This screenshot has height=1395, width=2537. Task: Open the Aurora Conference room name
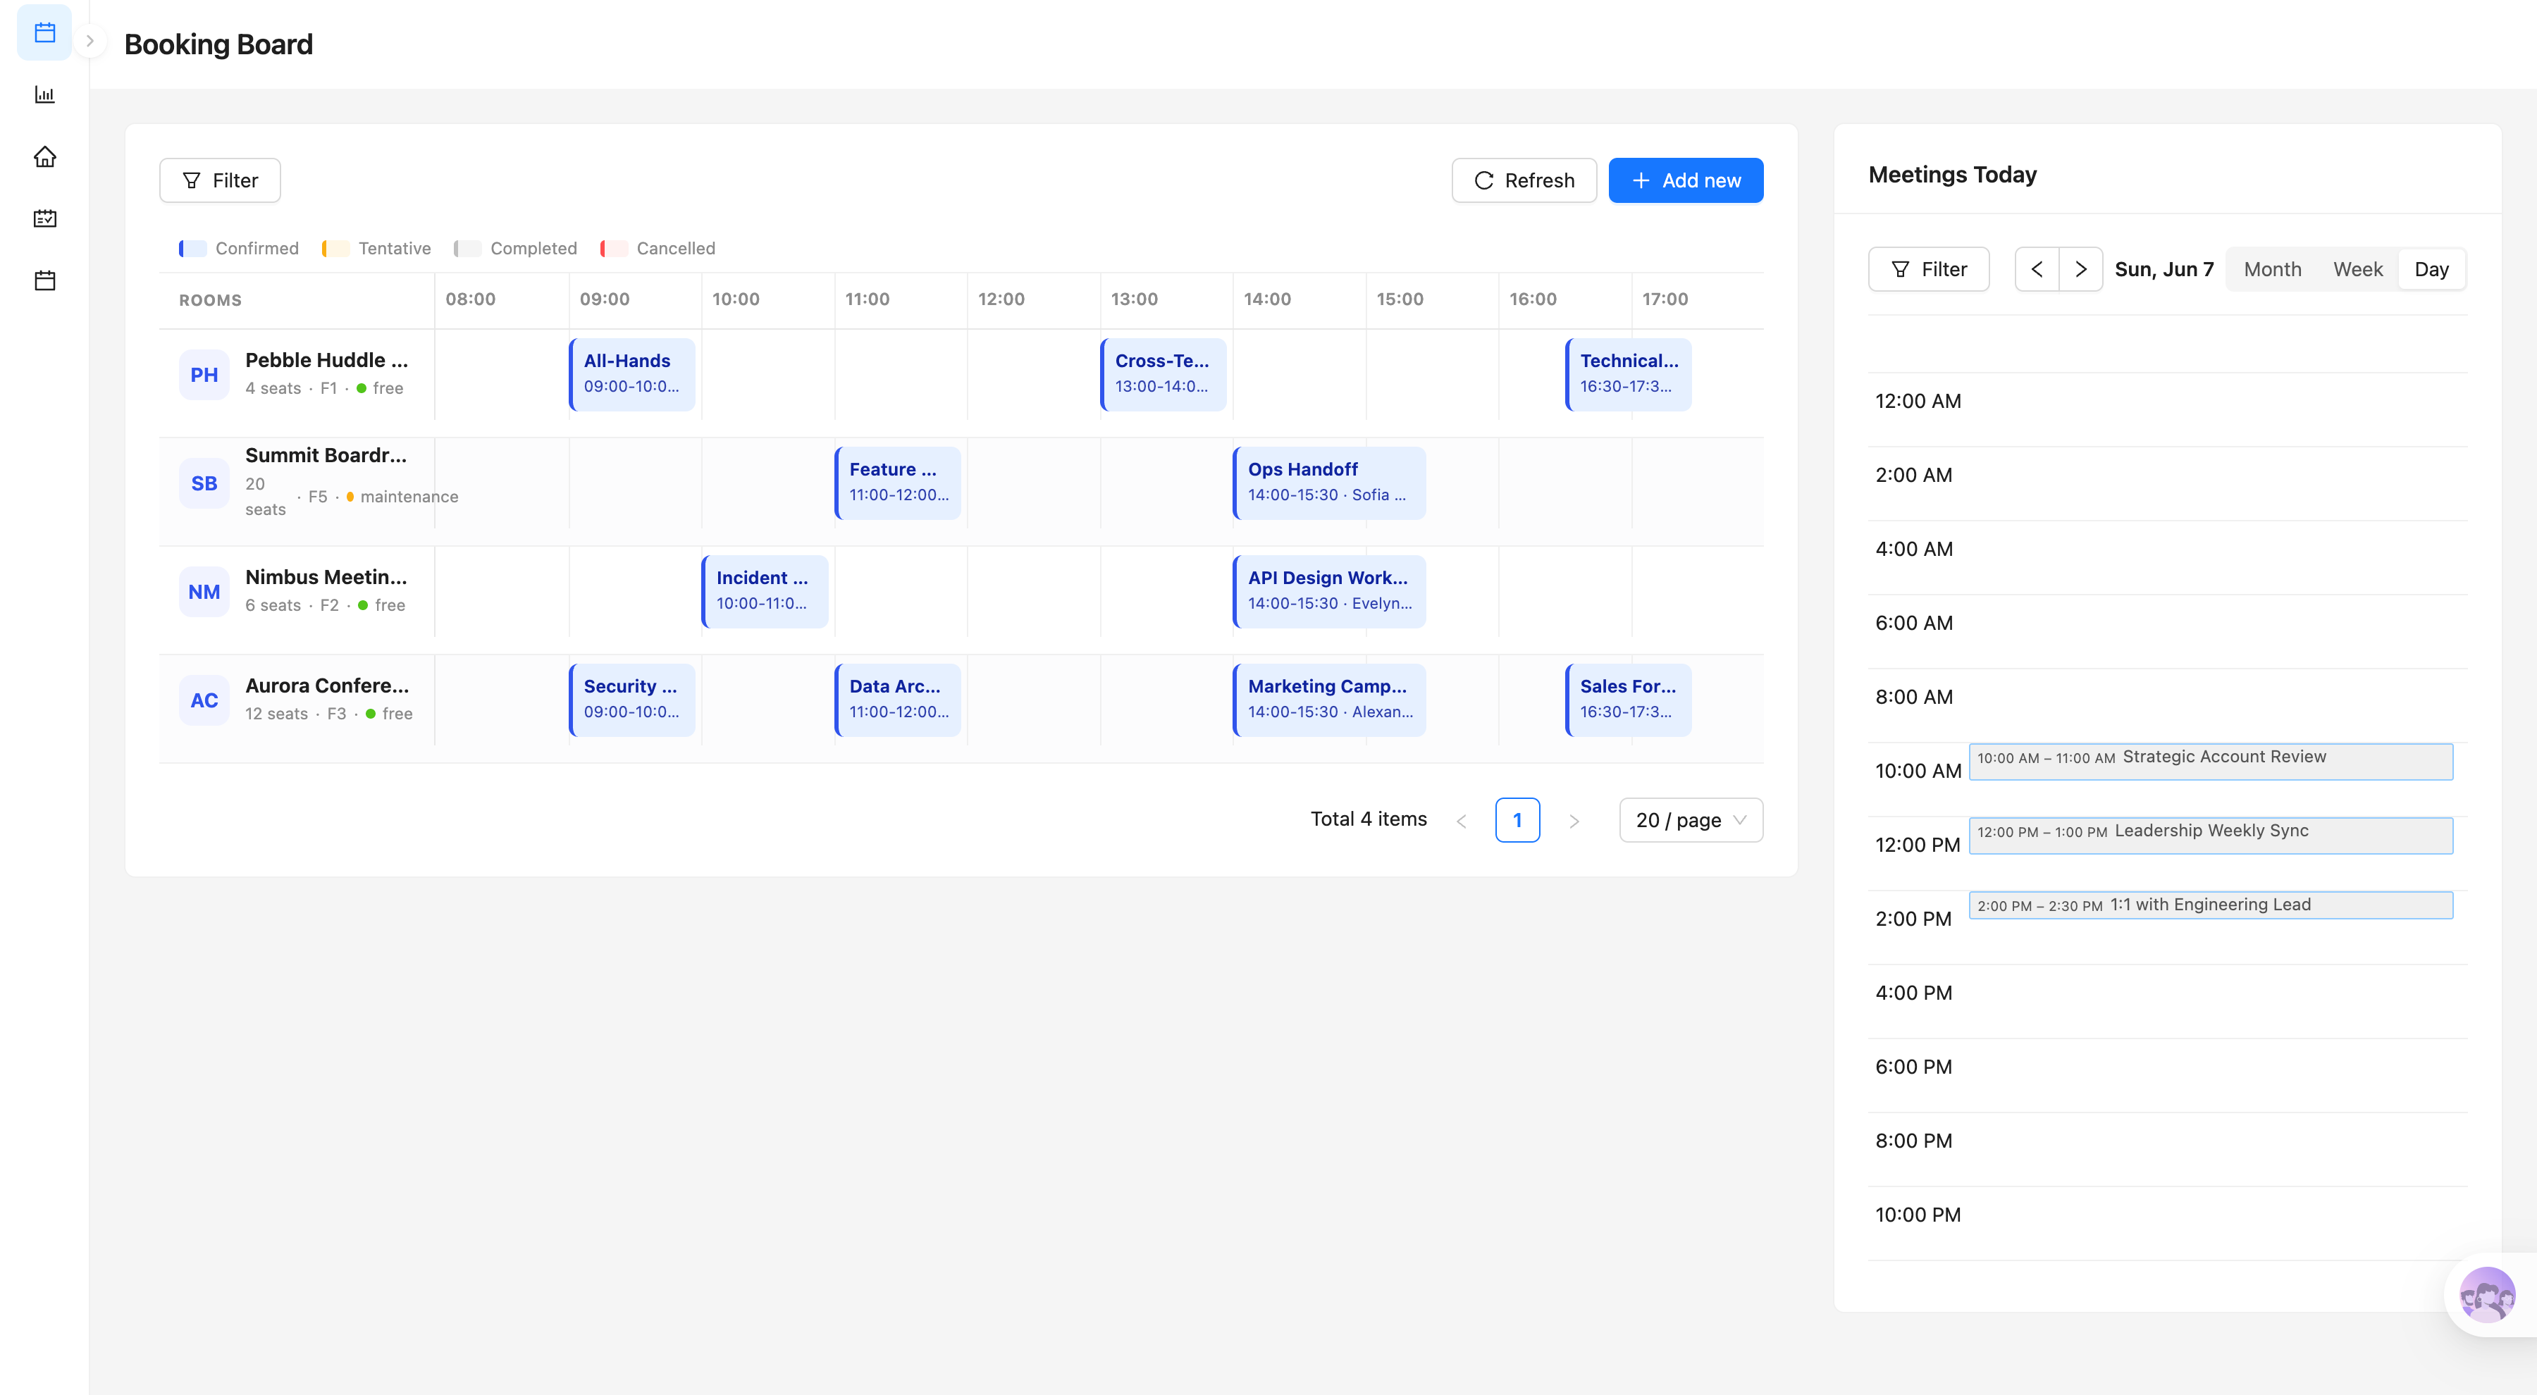coord(326,686)
